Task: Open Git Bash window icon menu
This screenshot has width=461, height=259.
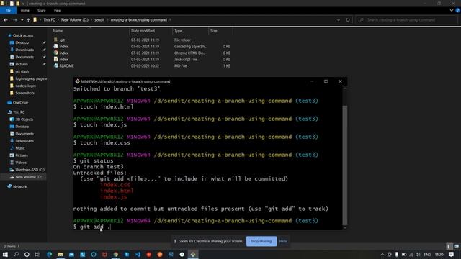Action: (x=77, y=81)
